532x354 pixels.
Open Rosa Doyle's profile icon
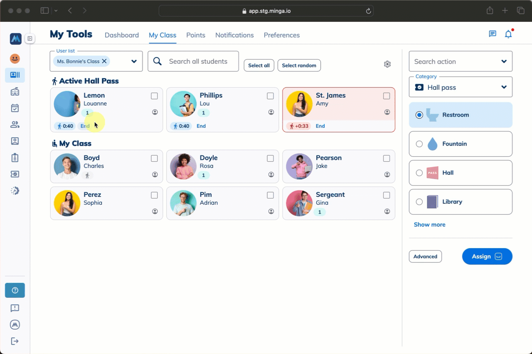(271, 175)
